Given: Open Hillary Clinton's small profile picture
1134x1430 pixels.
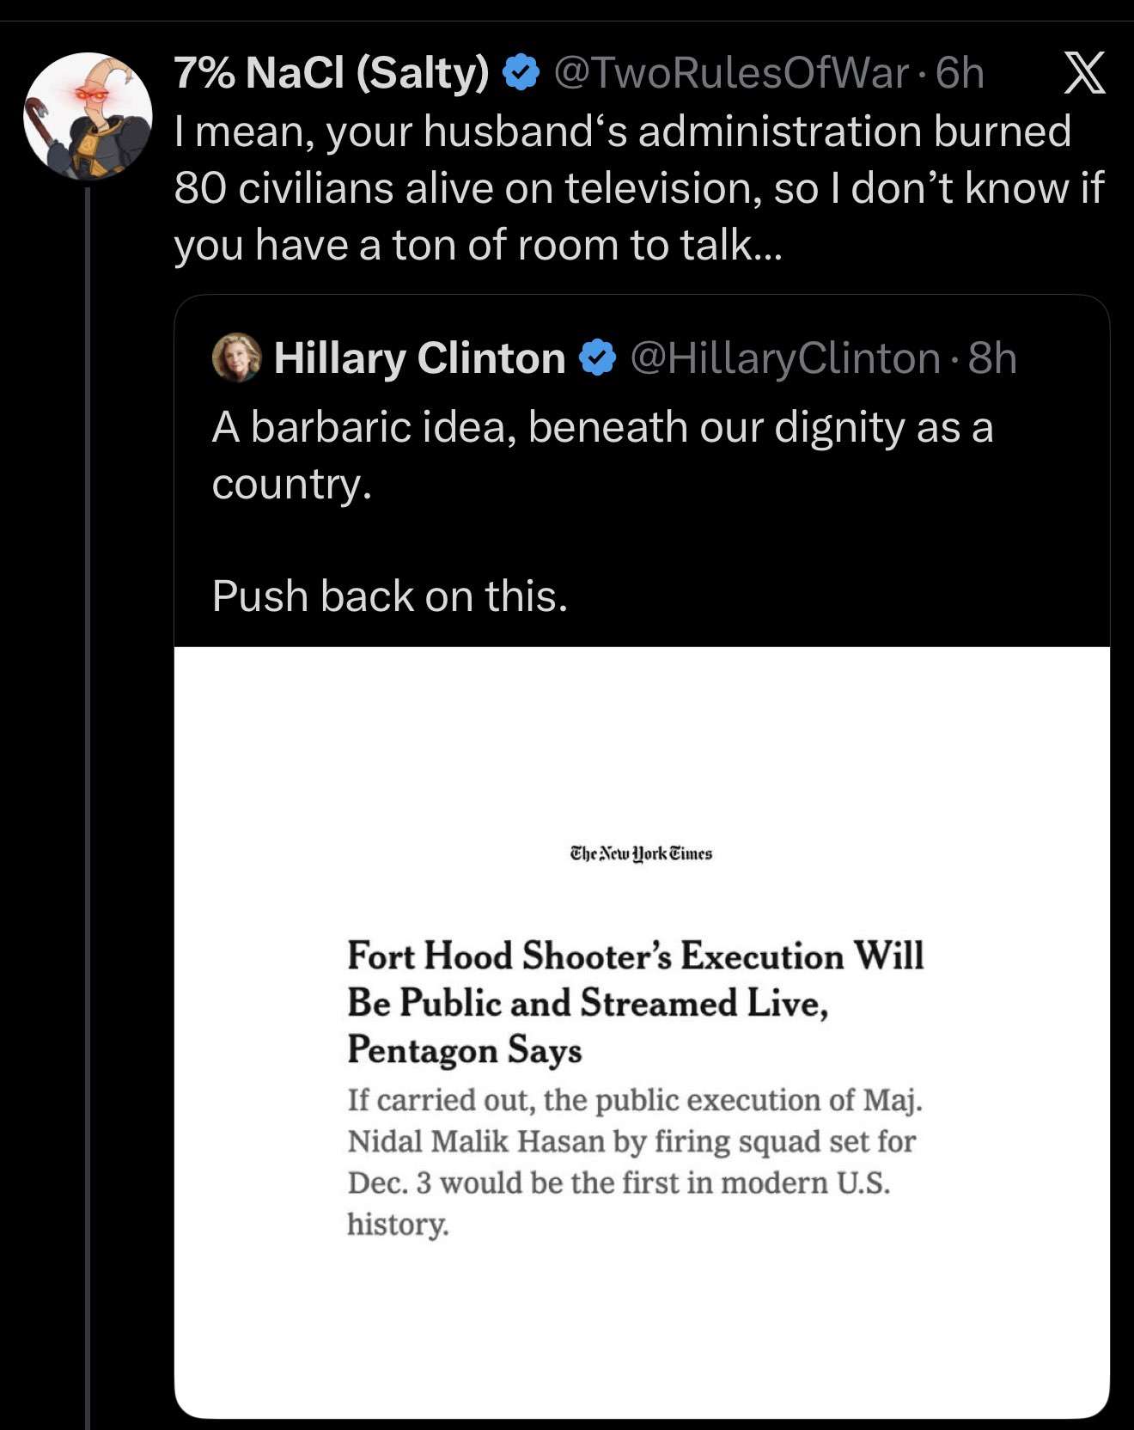Looking at the screenshot, I should pyautogui.click(x=236, y=357).
